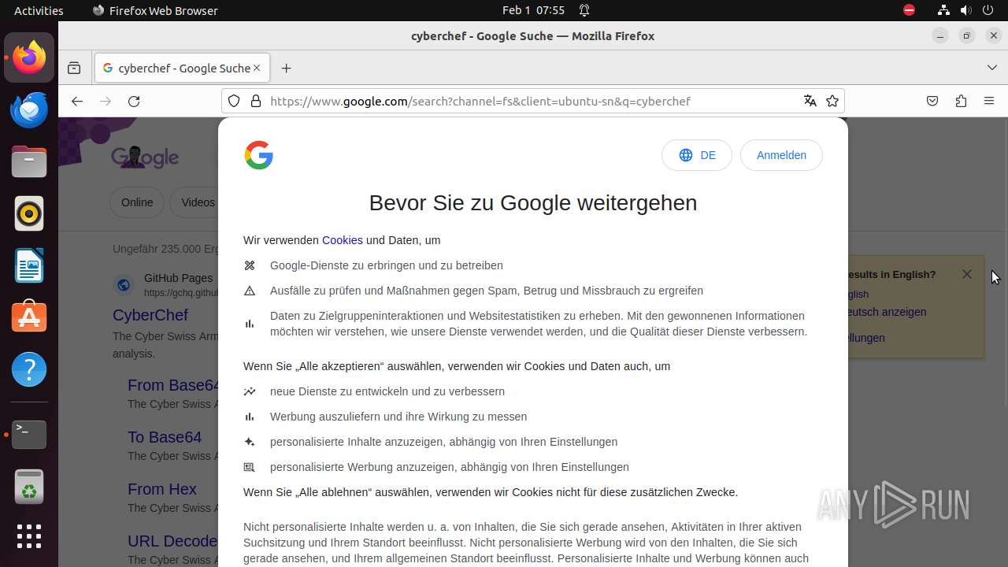Bookmark this page with star icon
The width and height of the screenshot is (1008, 567).
(832, 101)
